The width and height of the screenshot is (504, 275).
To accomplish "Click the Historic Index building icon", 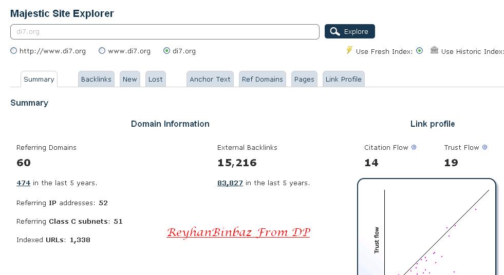I will click(x=434, y=50).
